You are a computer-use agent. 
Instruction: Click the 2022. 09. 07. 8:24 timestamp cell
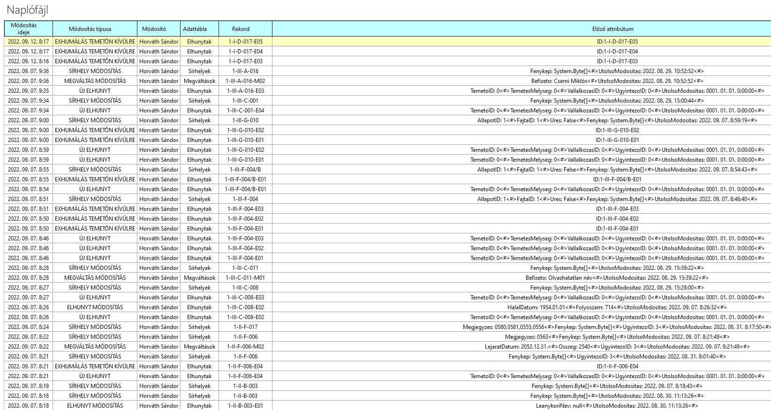pos(28,327)
